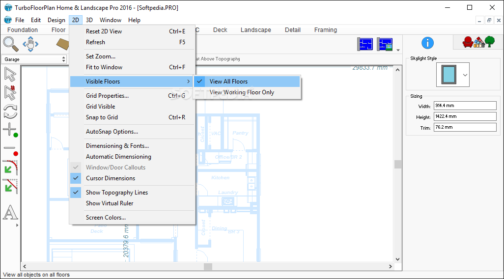This screenshot has width=504, height=279.
Task: Open the Garage floor dropdown
Action: (34, 59)
